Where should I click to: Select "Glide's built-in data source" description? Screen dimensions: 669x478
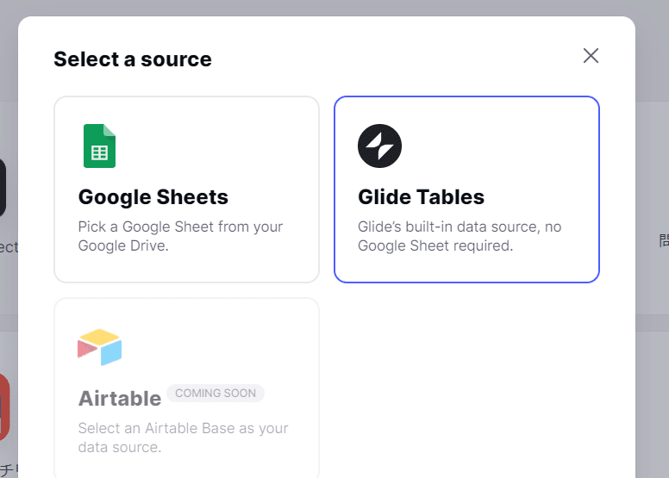tap(460, 236)
